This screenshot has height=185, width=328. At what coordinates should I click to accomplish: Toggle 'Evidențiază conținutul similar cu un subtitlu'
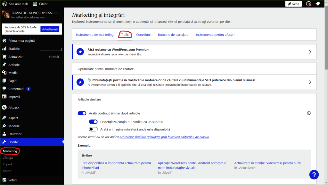pos(93,121)
